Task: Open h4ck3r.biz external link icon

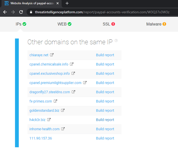Action: (49, 119)
